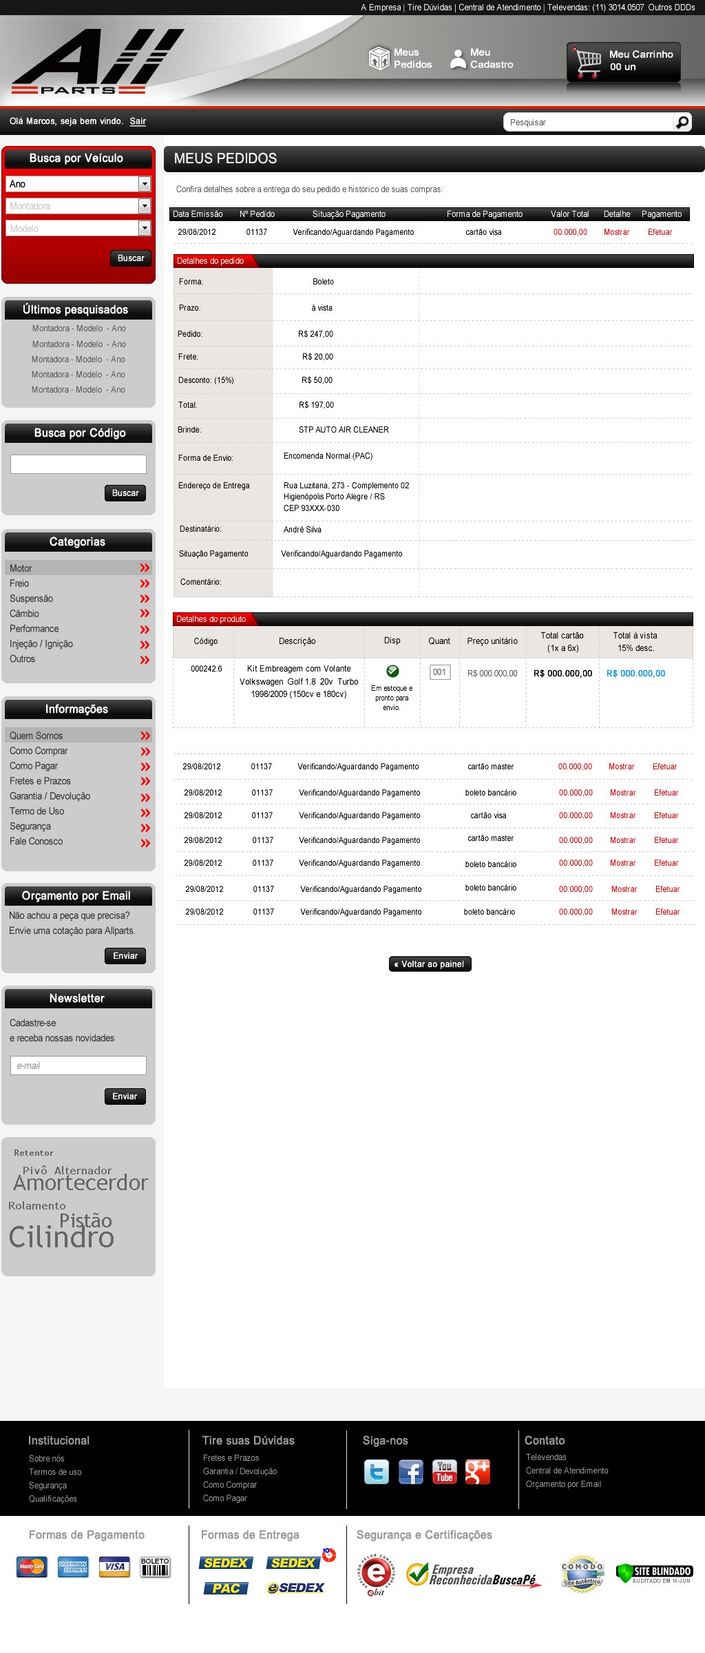Open Fretes e Prazos in Informações

pyautogui.click(x=40, y=781)
